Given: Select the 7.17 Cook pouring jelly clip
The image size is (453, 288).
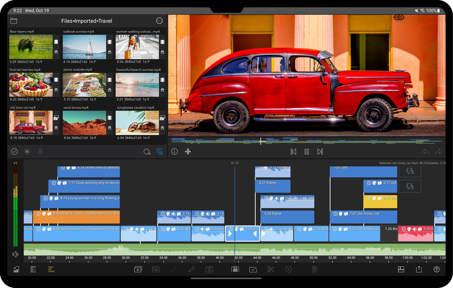Looking at the screenshot, I should pos(84,186).
